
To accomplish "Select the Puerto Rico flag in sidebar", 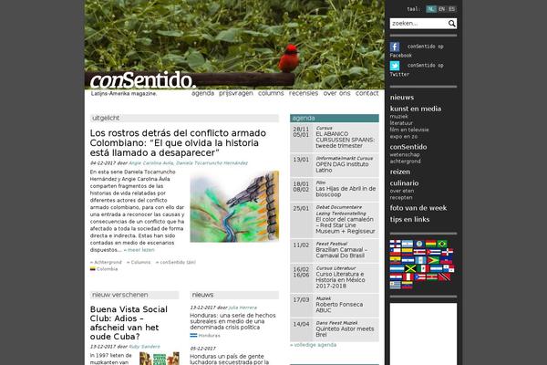I will 420,277.
